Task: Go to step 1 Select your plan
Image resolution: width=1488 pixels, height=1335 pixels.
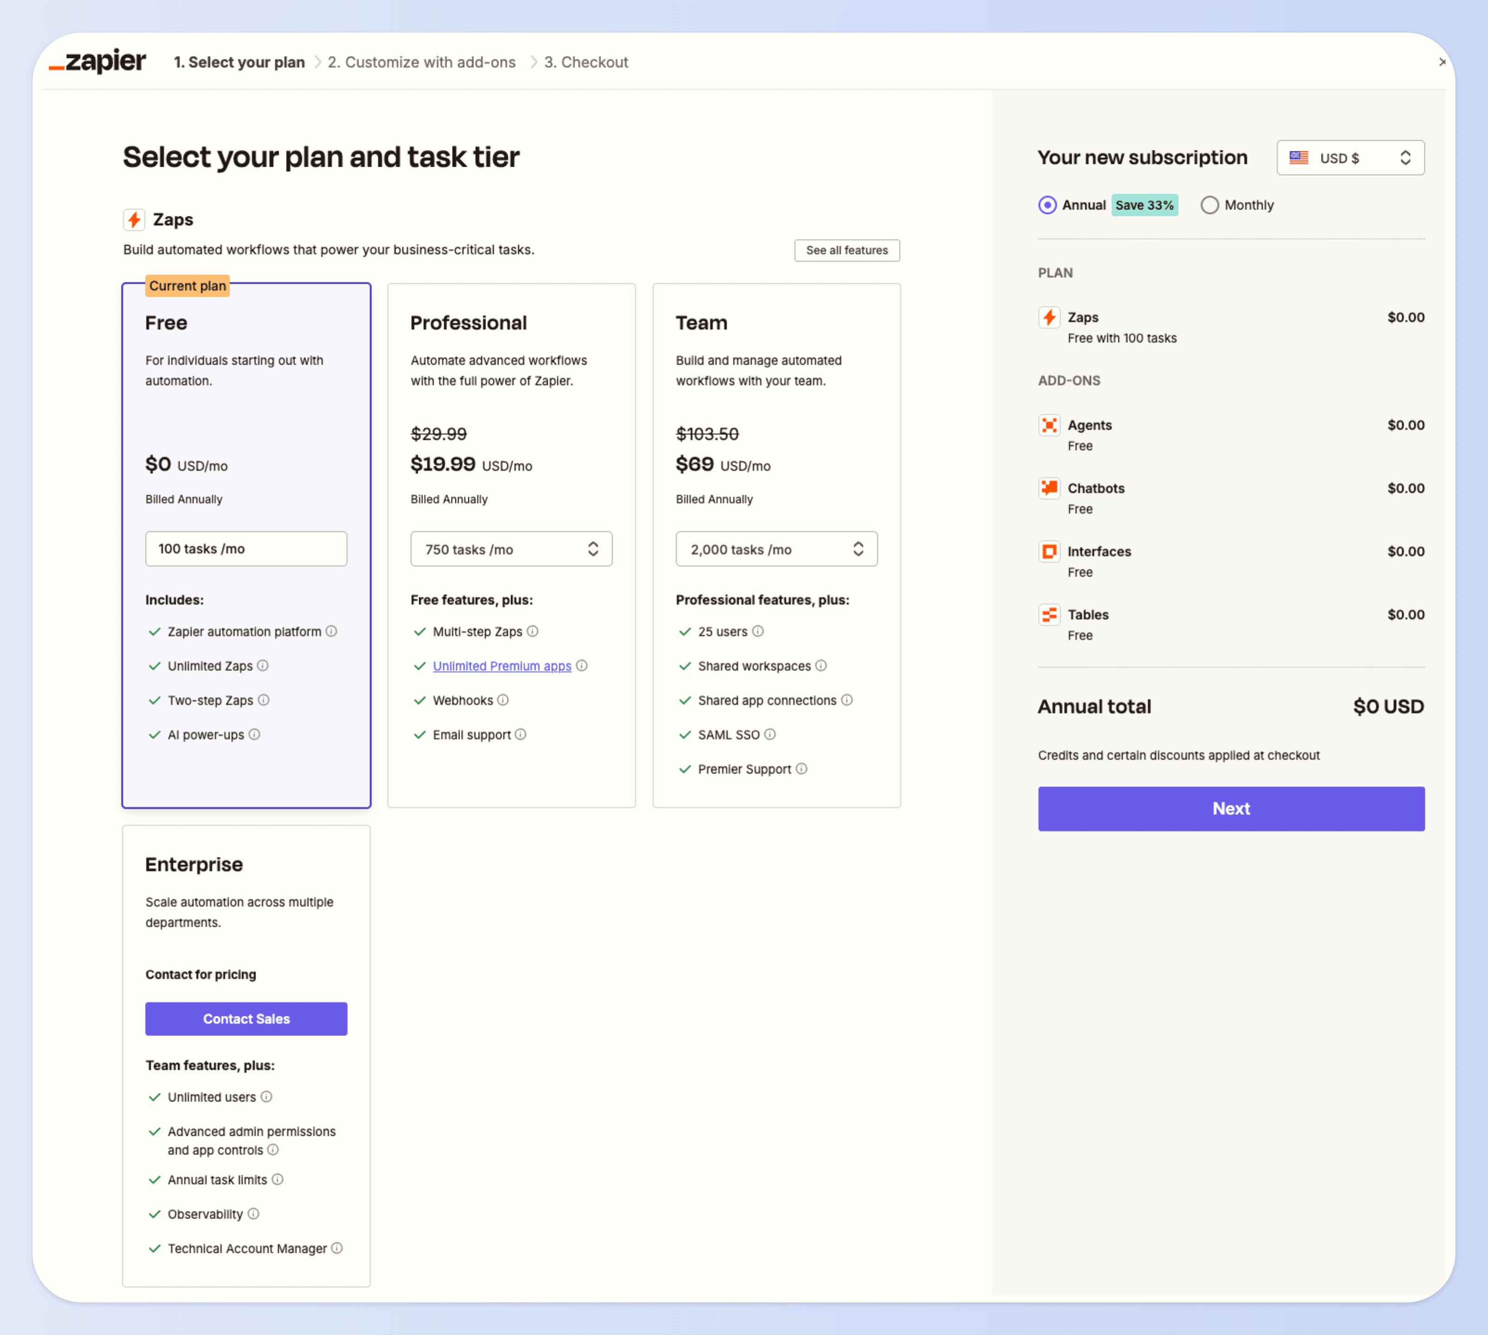Action: pos(239,62)
